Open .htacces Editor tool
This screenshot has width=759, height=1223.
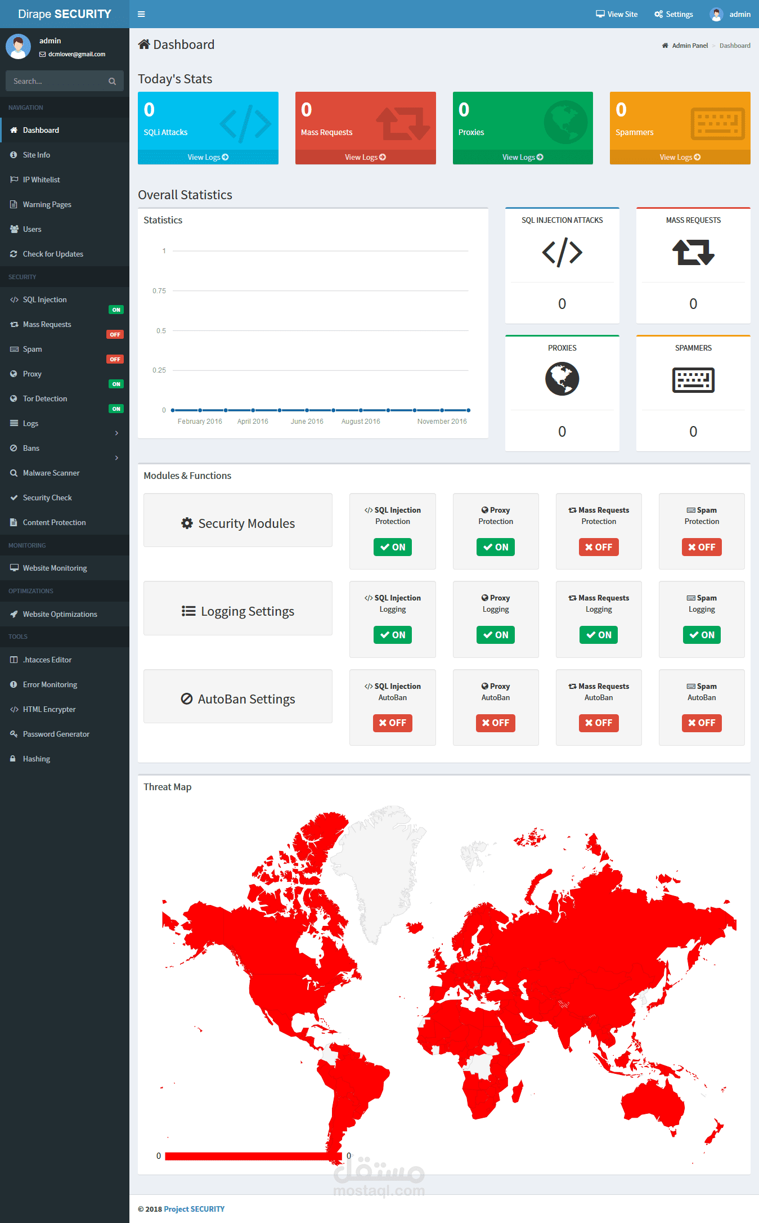point(65,660)
